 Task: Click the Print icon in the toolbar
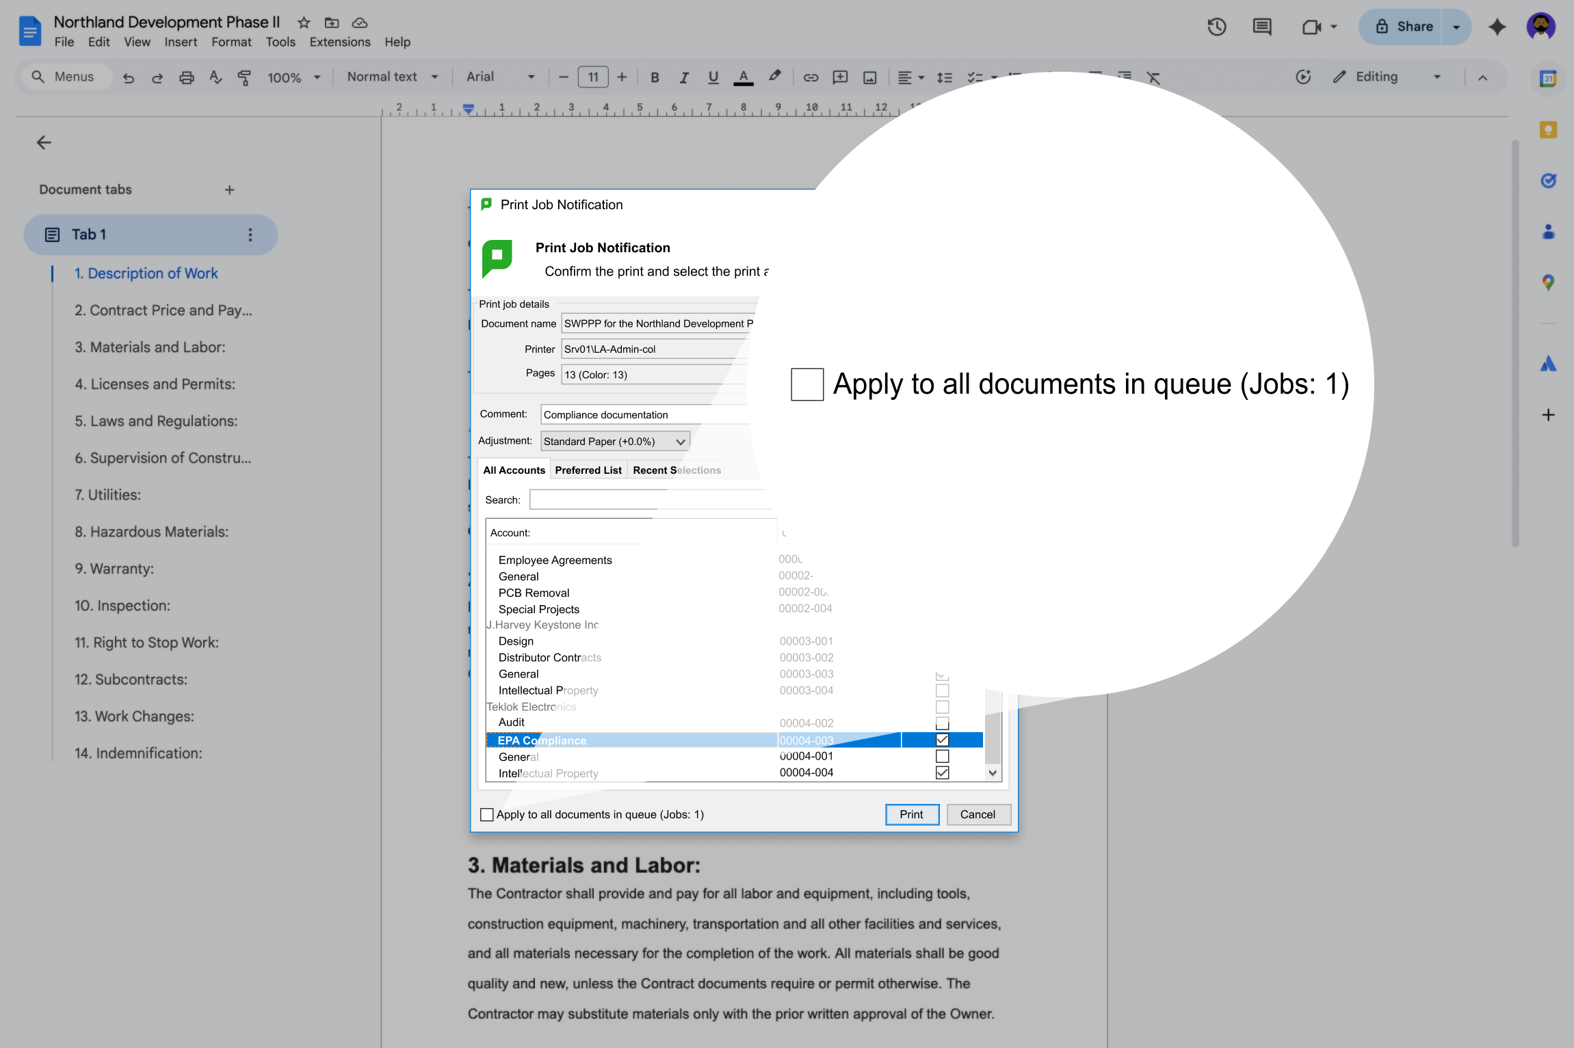(x=186, y=77)
